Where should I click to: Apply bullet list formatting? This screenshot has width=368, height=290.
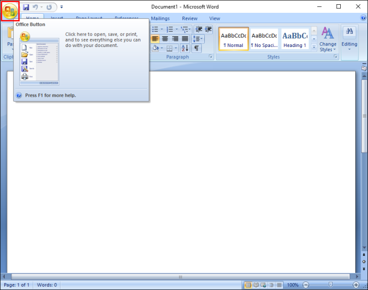point(155,29)
